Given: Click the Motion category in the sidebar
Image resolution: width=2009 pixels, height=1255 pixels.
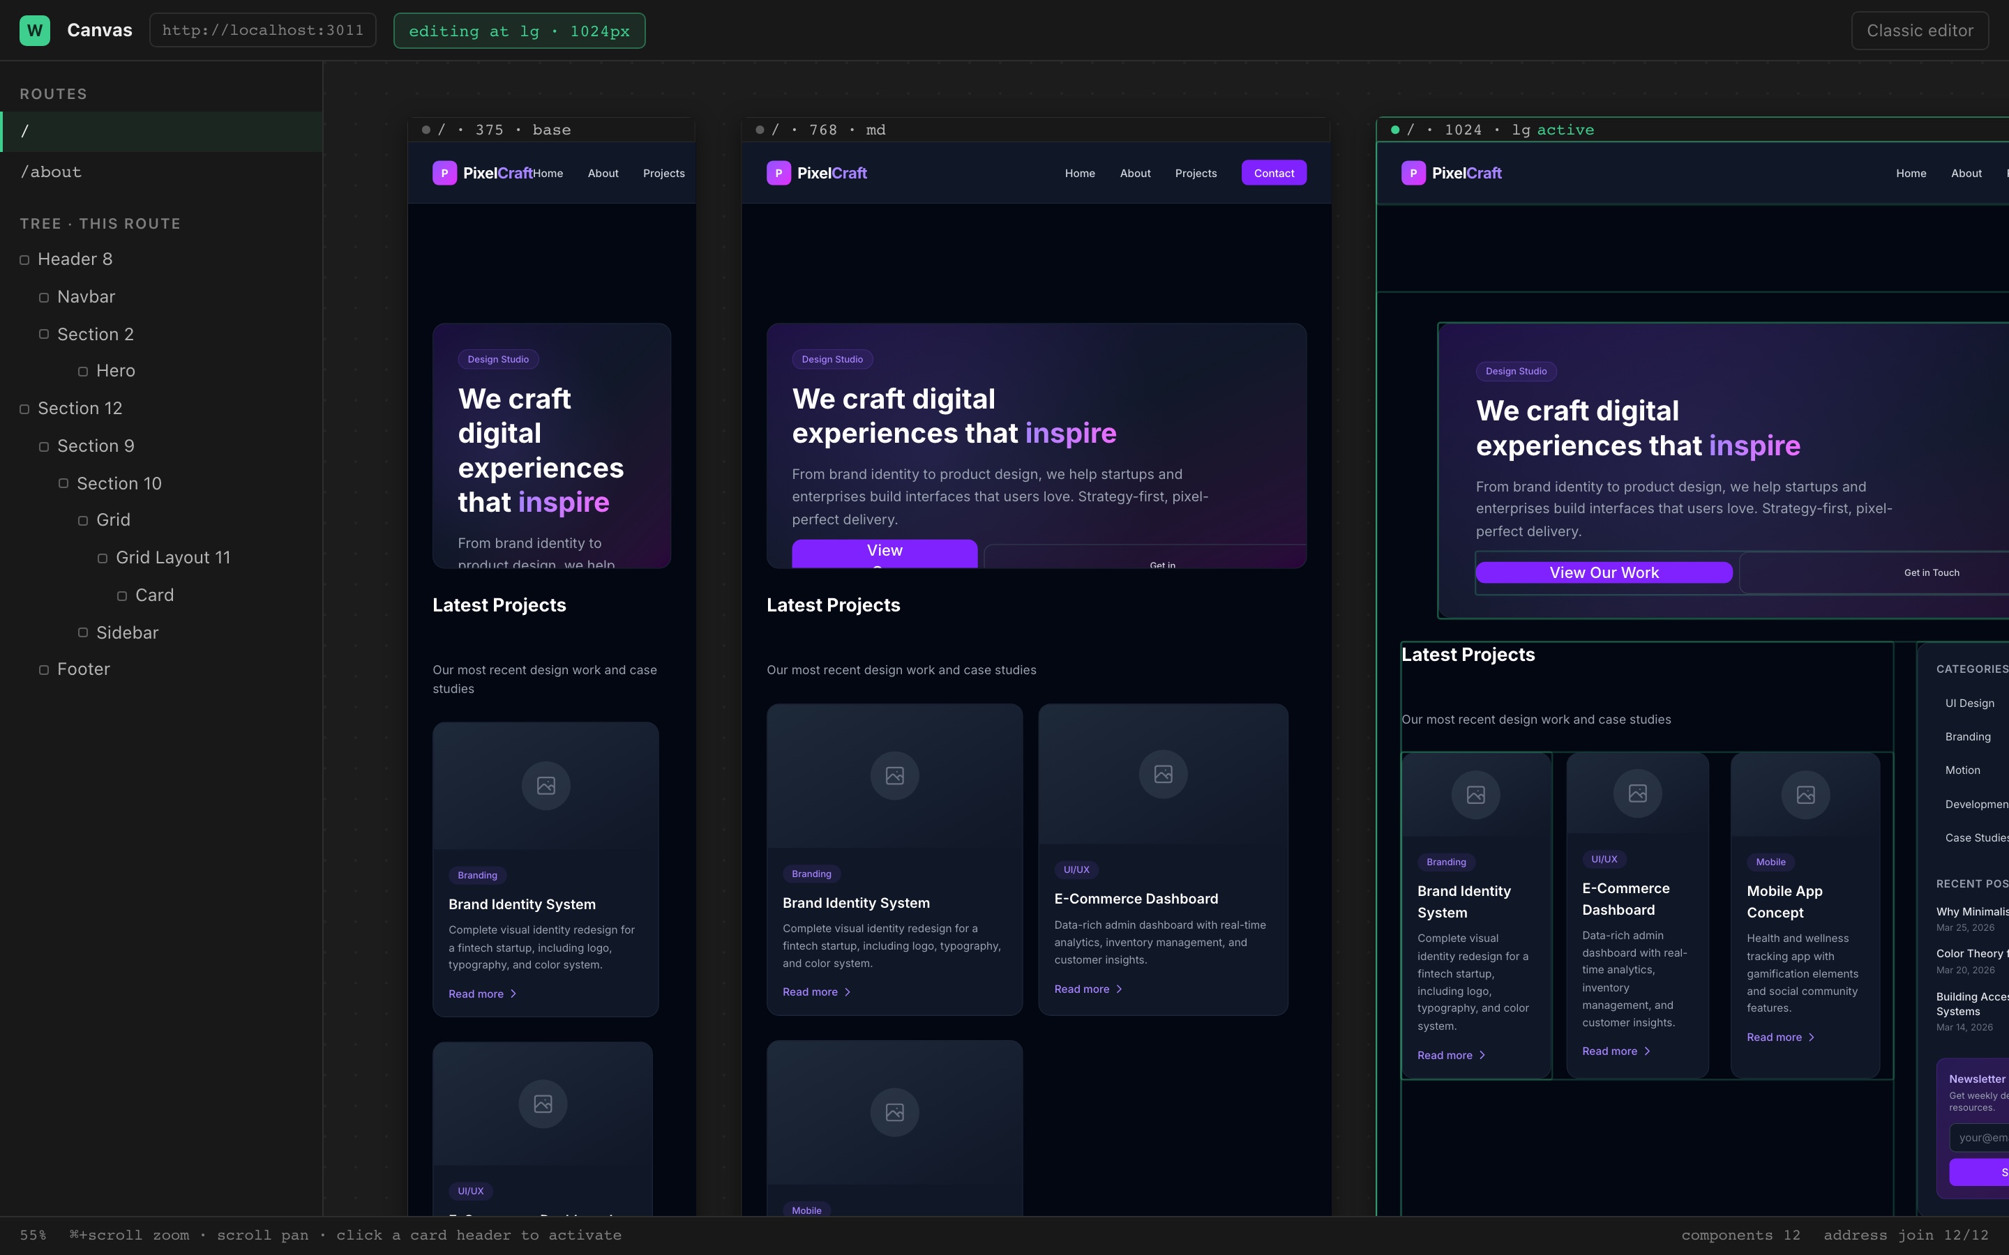Looking at the screenshot, I should 1962,770.
